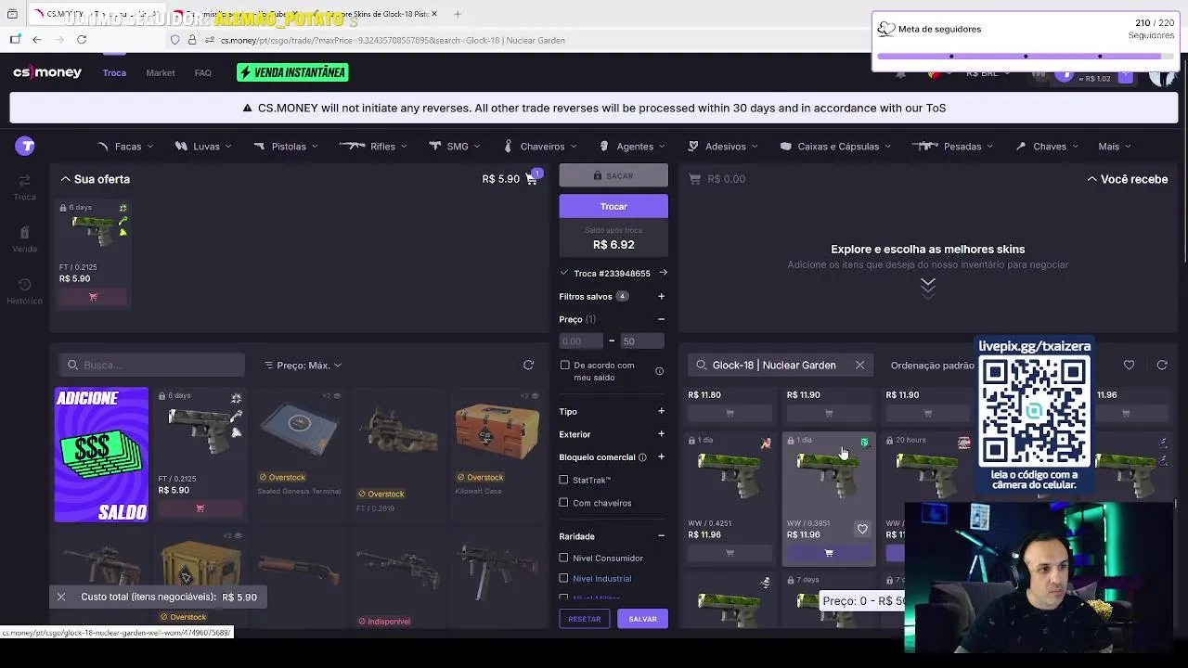Add the WW 0.3951 Glock to cart
Image resolution: width=1188 pixels, height=668 pixels.
coord(829,554)
